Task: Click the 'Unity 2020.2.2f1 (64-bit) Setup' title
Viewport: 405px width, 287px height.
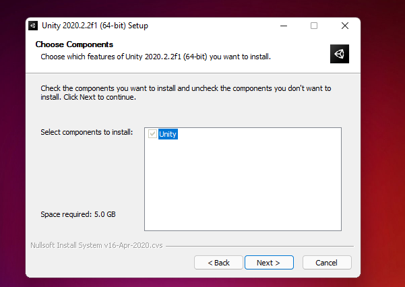Action: coord(95,26)
